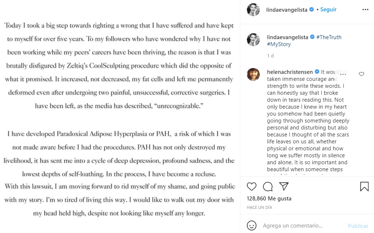This screenshot has height=233, width=374.
Task: Click the Publicar button
Action: (x=358, y=226)
